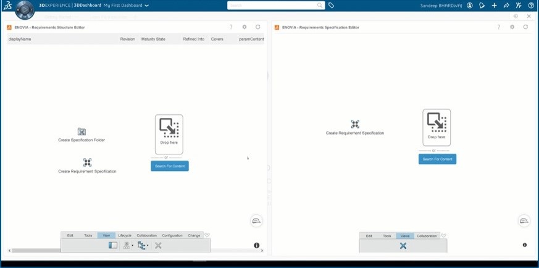Click horizontal scrollbar right arrow in Structure Editor
This screenshot has height=268, width=539.
click(262, 251)
